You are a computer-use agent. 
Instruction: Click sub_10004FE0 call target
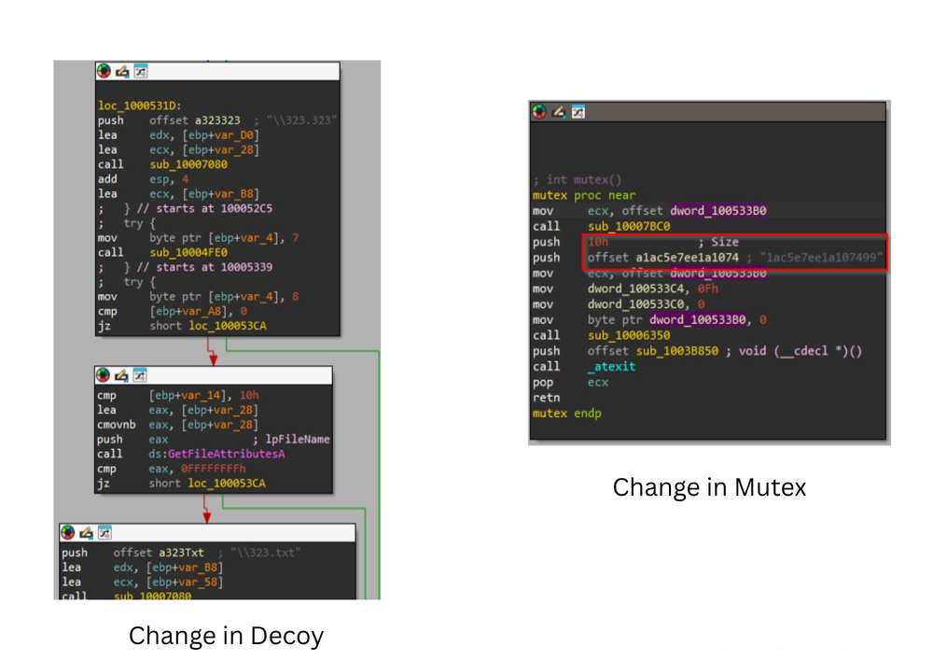pyautogui.click(x=188, y=252)
